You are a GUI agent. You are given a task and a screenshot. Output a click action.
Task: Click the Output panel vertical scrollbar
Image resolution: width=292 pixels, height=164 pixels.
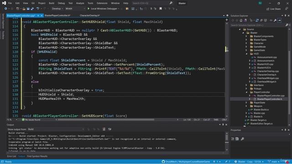(x=227, y=142)
